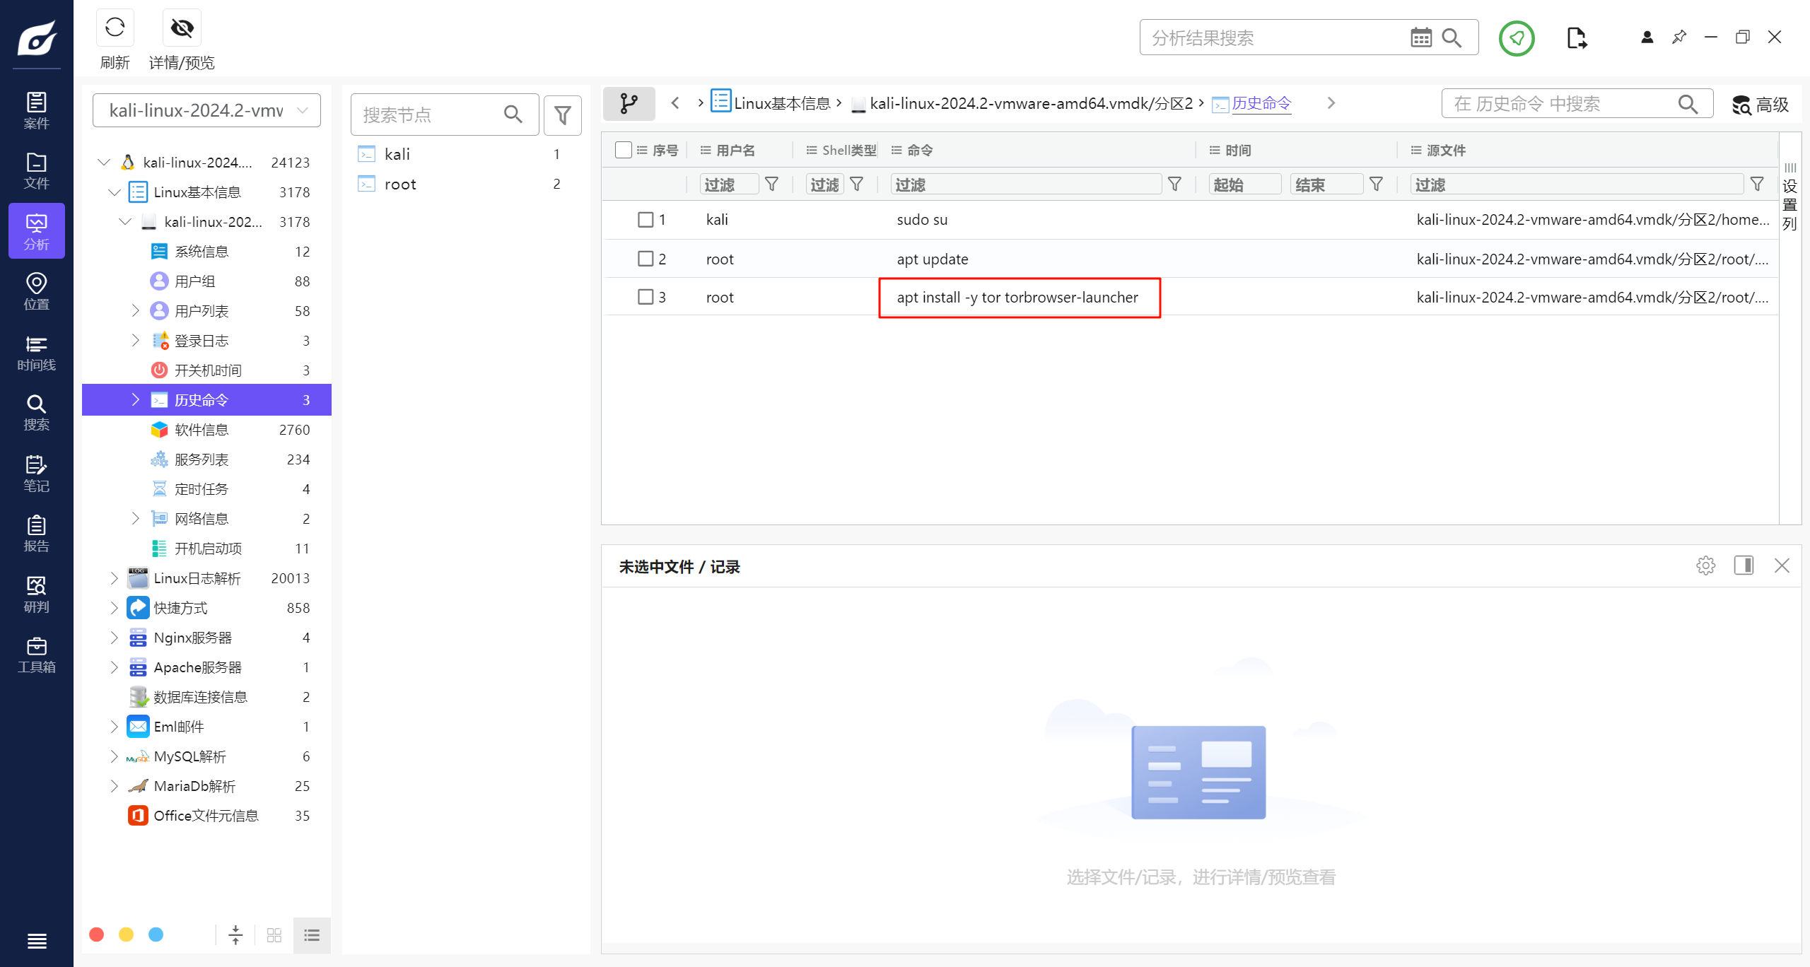
Task: Select the root node in list
Action: coord(400,184)
